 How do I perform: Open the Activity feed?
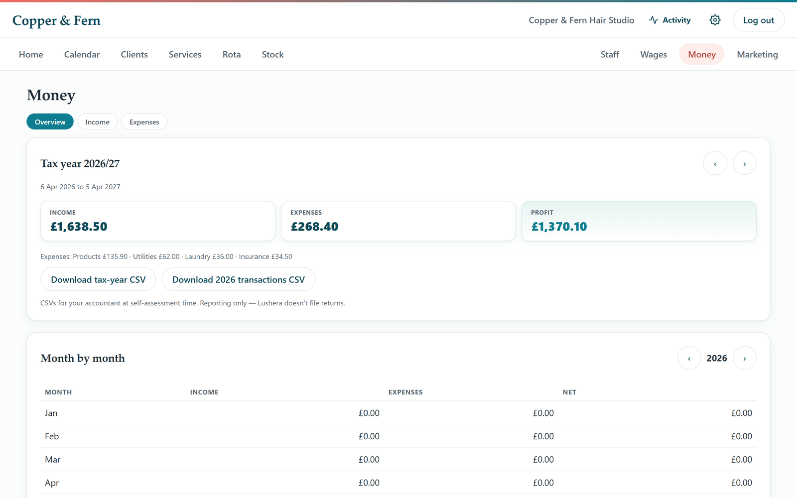tap(670, 20)
